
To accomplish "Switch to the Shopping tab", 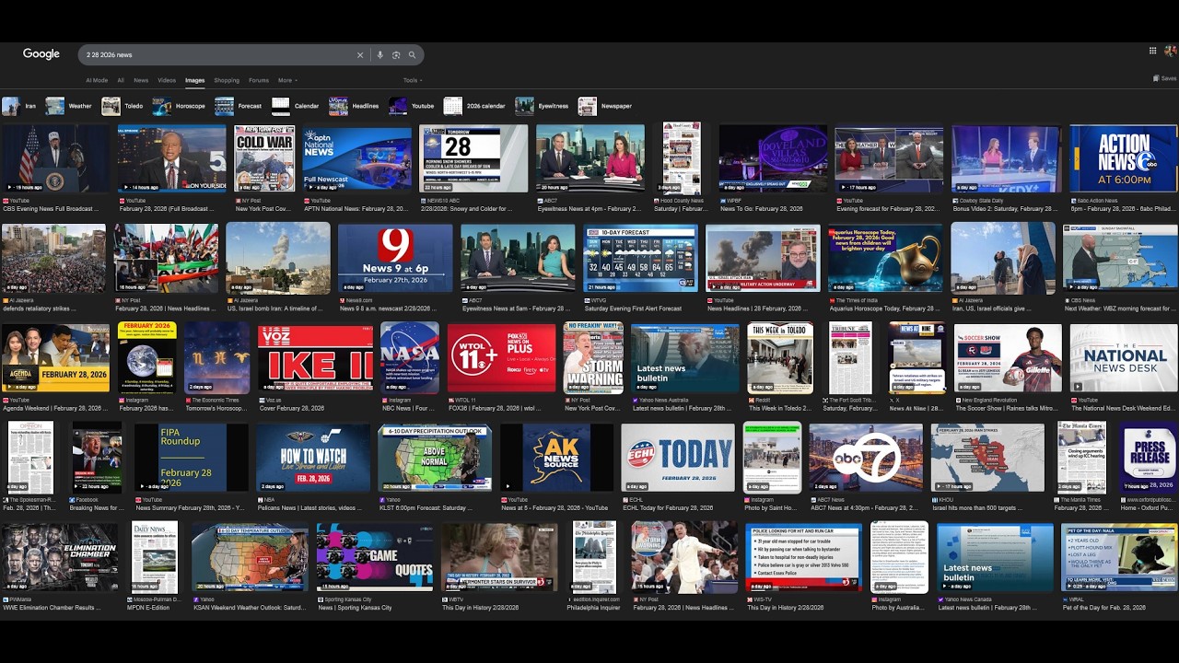I will tap(227, 80).
